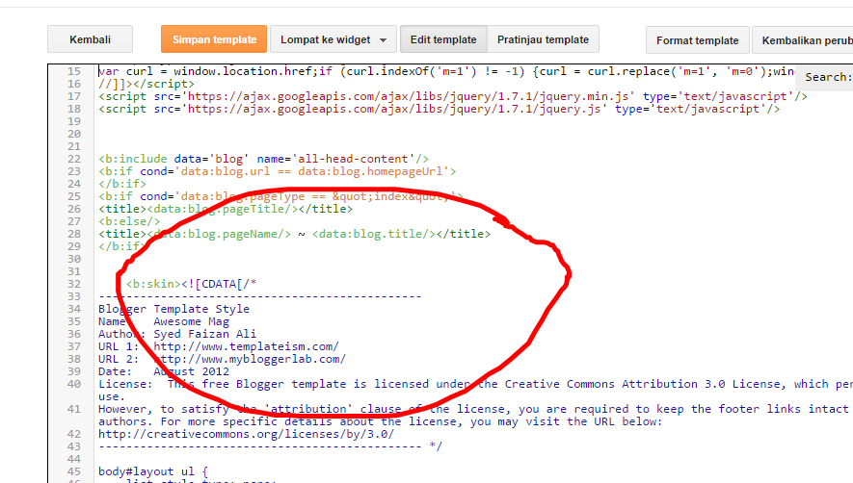Click the 'Blogger Template Style' text
The image size is (853, 483).
[173, 309]
